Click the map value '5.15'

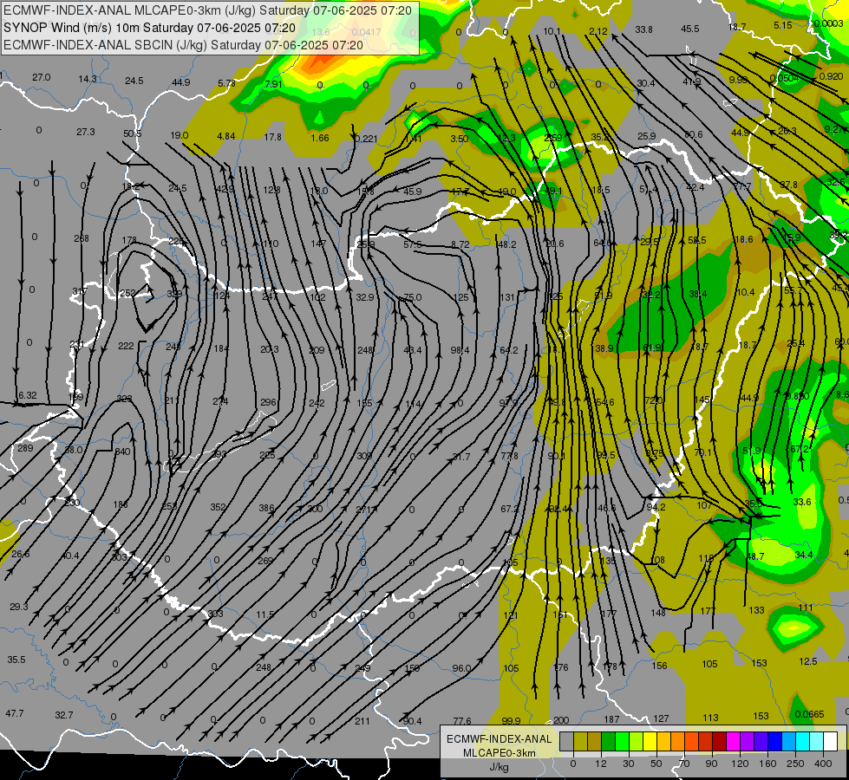783,25
